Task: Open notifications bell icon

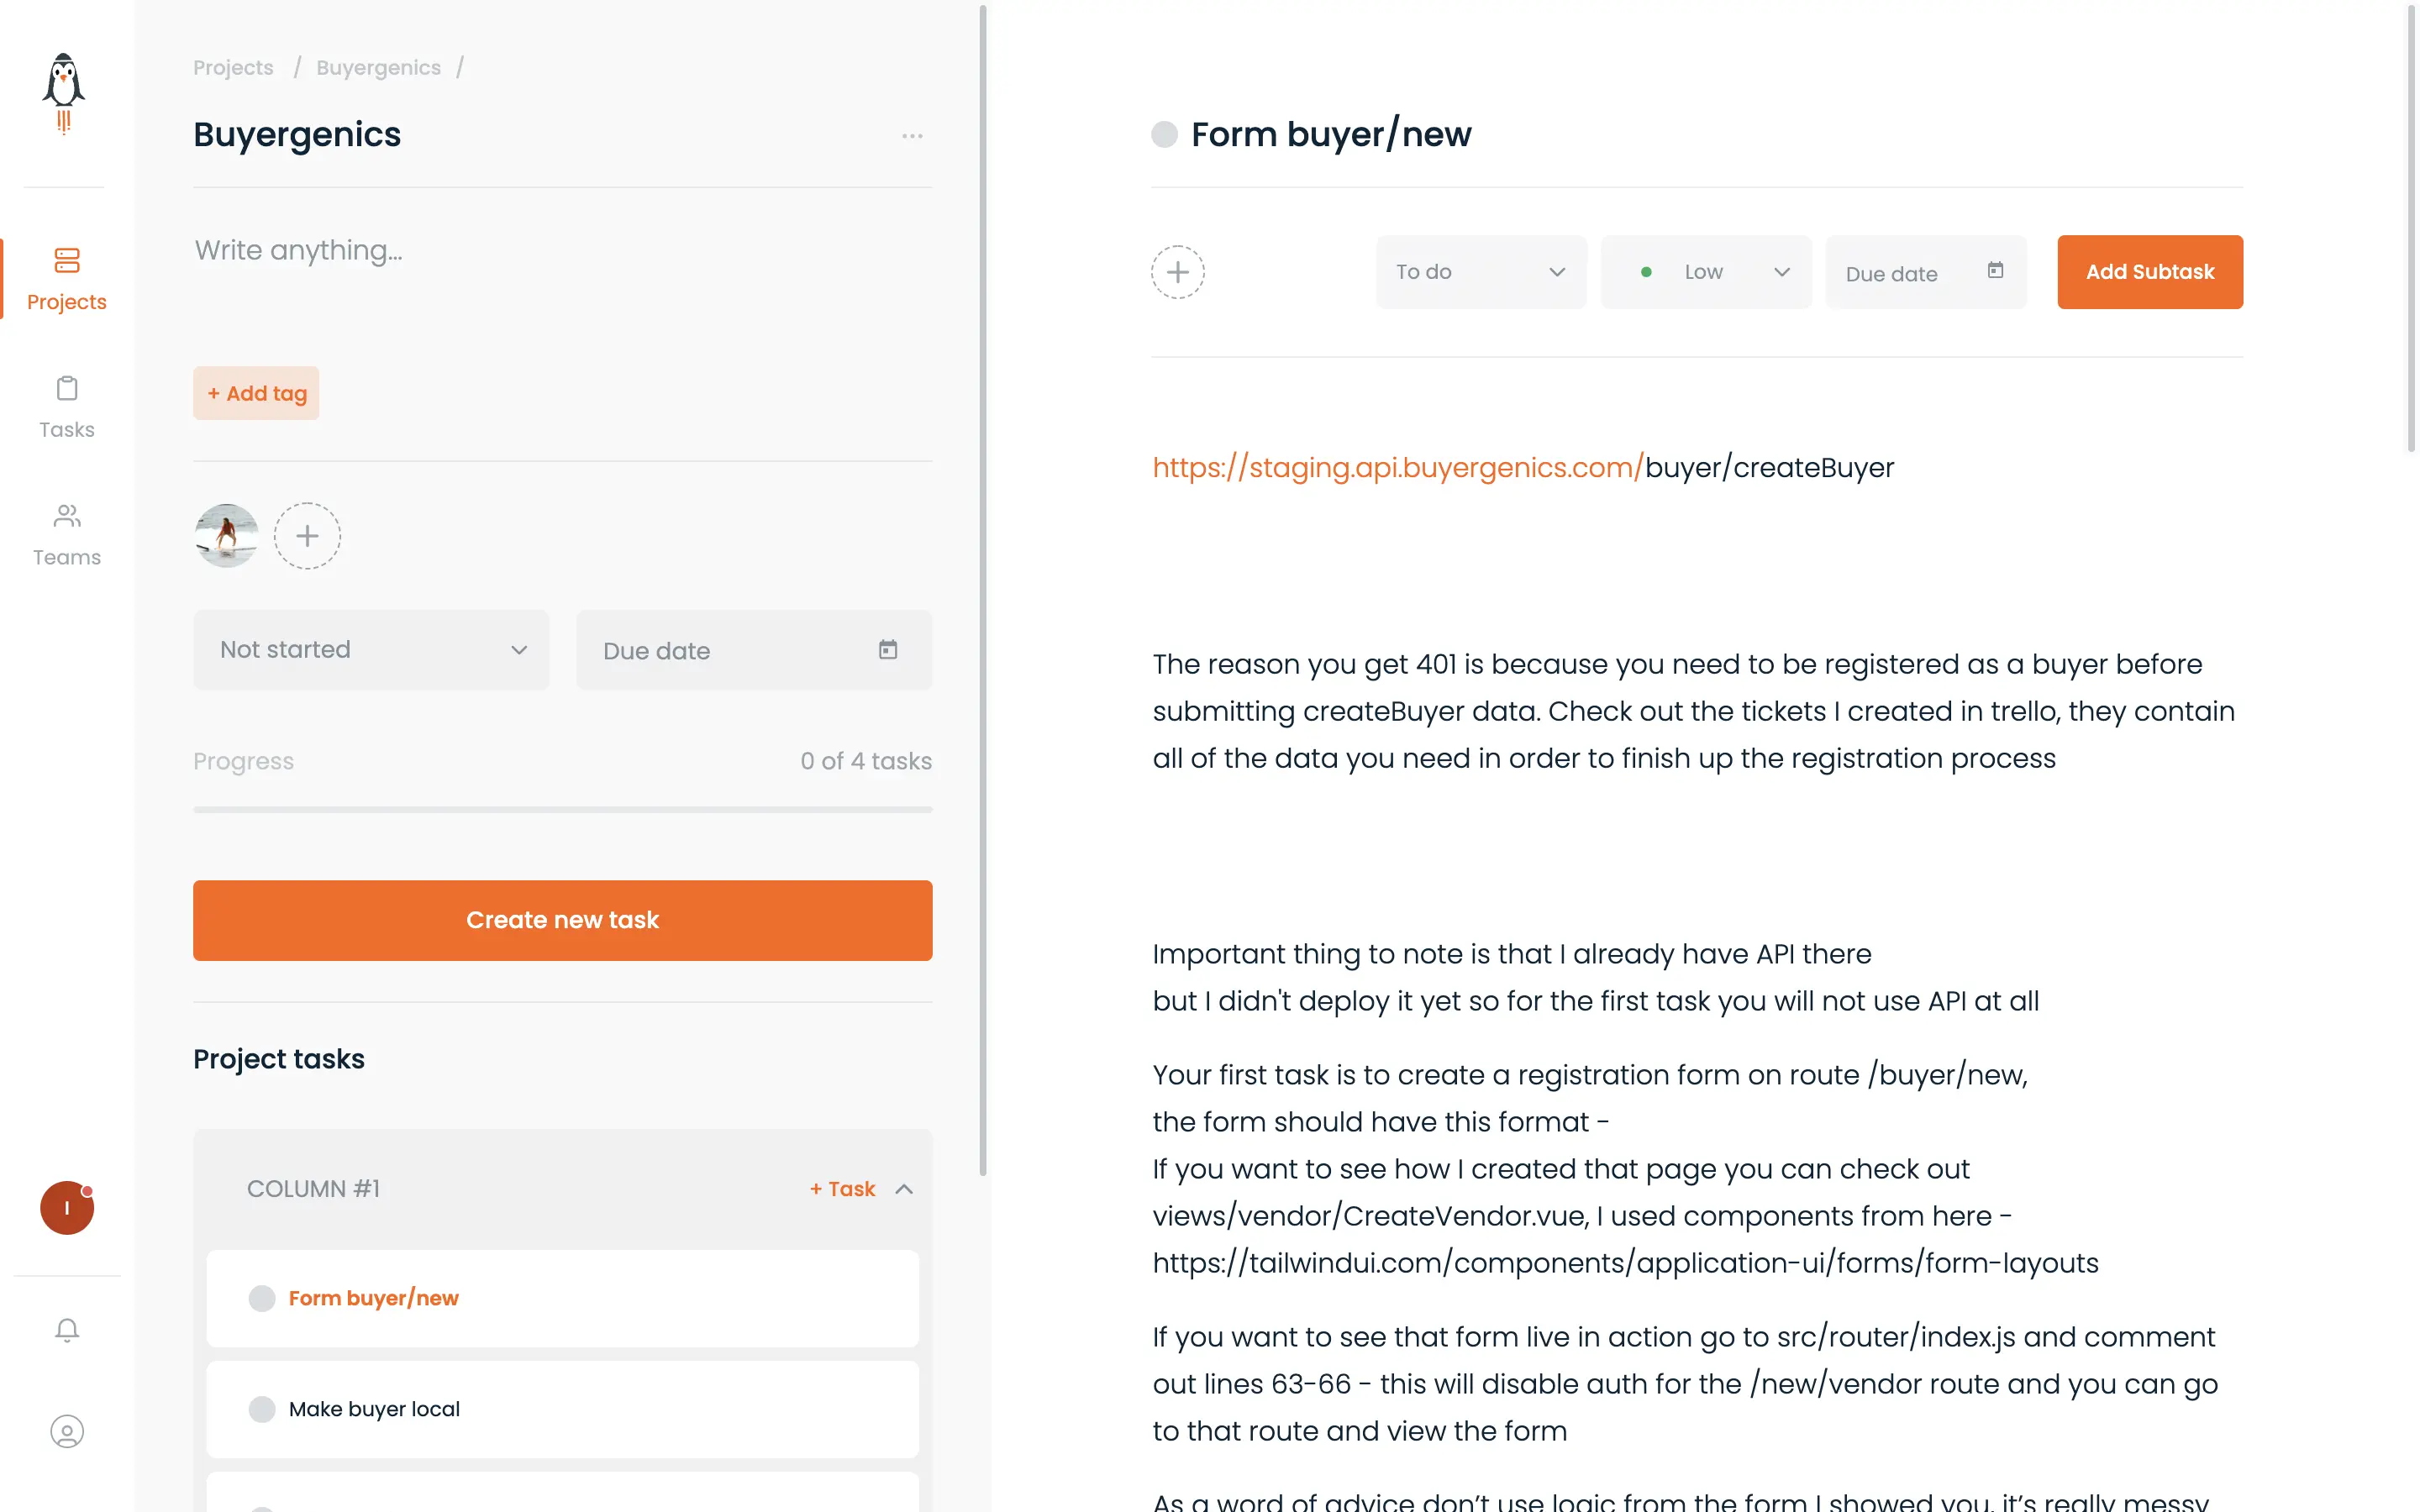Action: [67, 1330]
